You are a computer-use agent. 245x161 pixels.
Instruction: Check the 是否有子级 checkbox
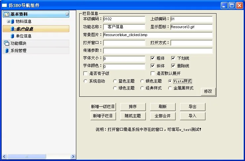coord(86,74)
